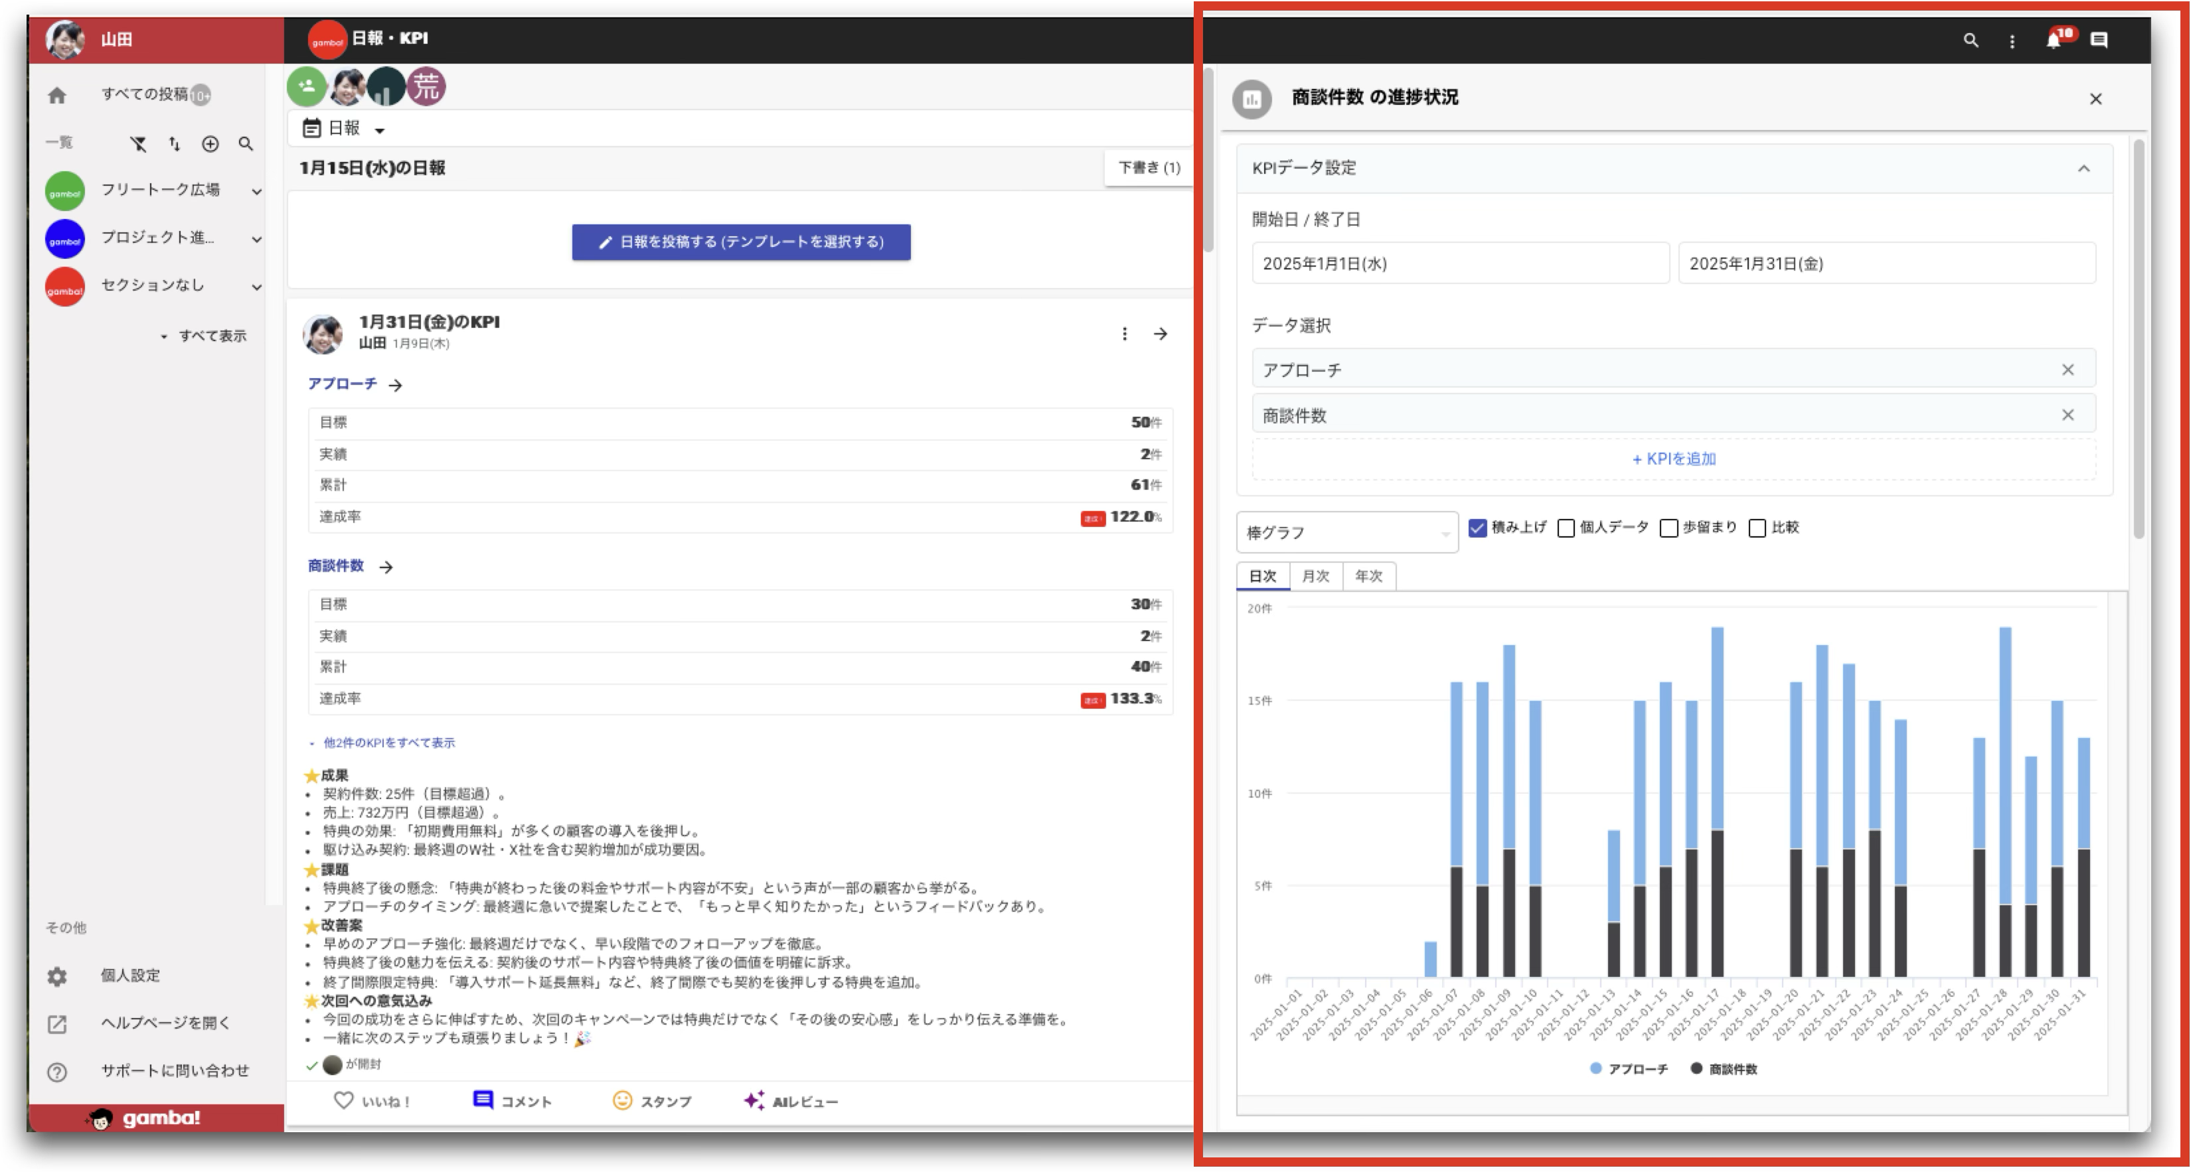The image size is (2191, 1172).
Task: Click arrow next to アプローチ heading
Action: click(x=394, y=385)
